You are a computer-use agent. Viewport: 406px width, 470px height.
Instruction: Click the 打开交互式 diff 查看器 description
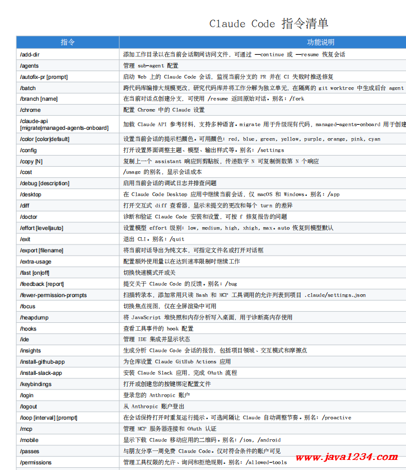pyautogui.click(x=208, y=206)
